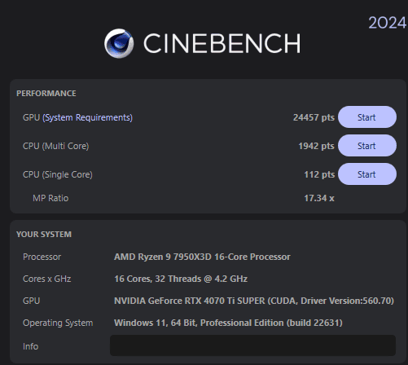Screen dimensions: 408x365
Task: Click the CPU (Multi Core) label
Action: (x=55, y=146)
